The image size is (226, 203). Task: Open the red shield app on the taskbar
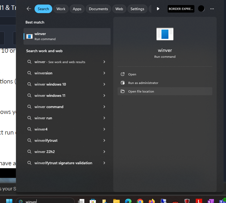[x=187, y=201]
